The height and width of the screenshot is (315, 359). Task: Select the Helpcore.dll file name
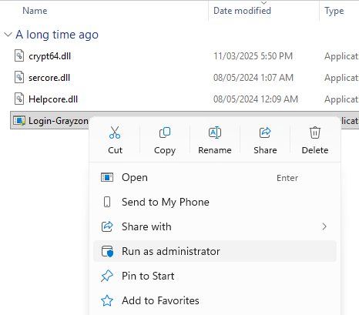53,99
